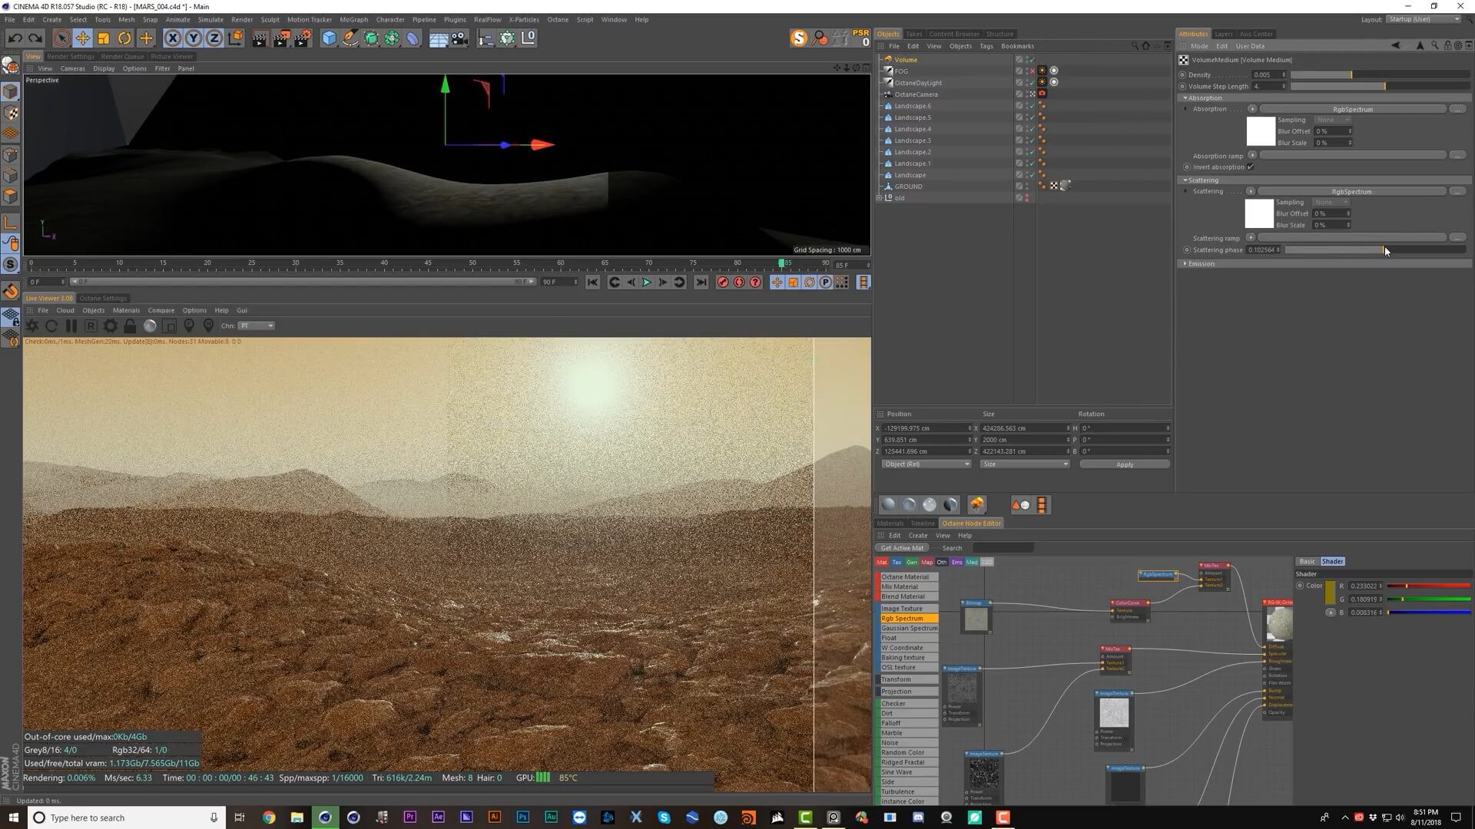Click the Apply button in coordinates
Image resolution: width=1475 pixels, height=829 pixels.
pos(1124,464)
